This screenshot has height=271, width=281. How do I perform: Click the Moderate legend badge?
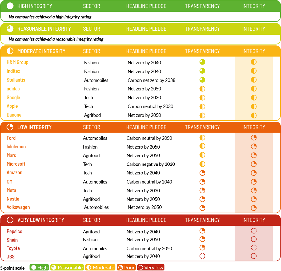pos(100,268)
